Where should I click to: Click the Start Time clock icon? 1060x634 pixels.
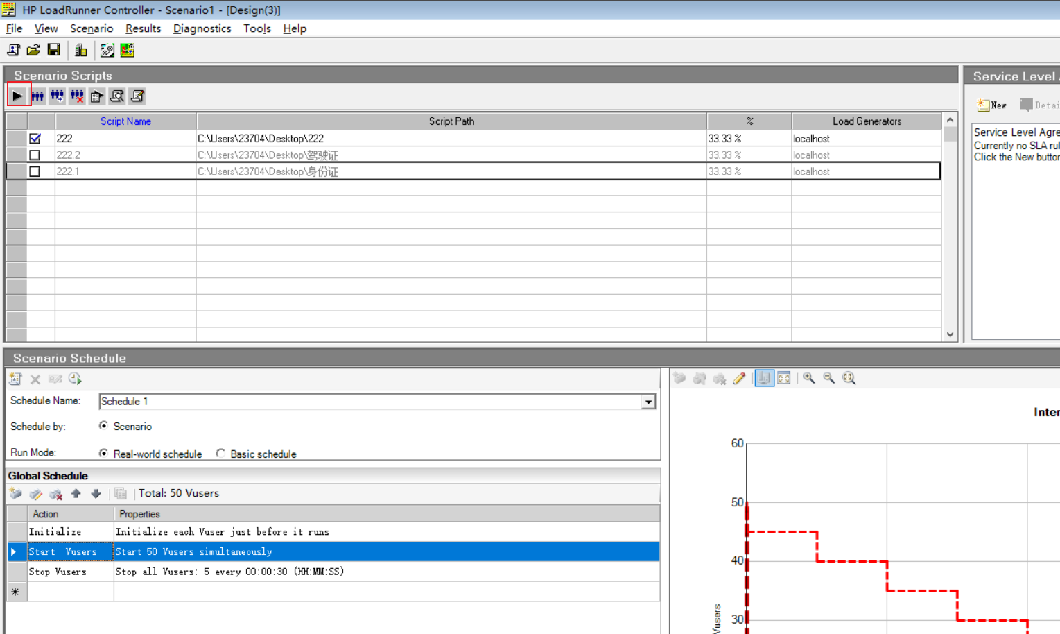click(75, 379)
